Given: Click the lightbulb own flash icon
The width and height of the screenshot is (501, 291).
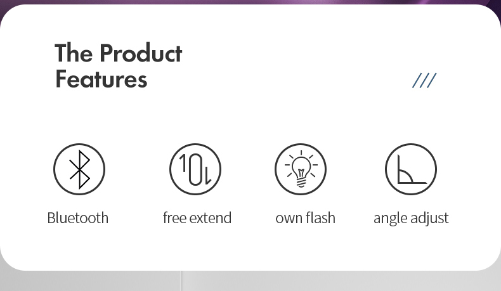Looking at the screenshot, I should pos(301,169).
